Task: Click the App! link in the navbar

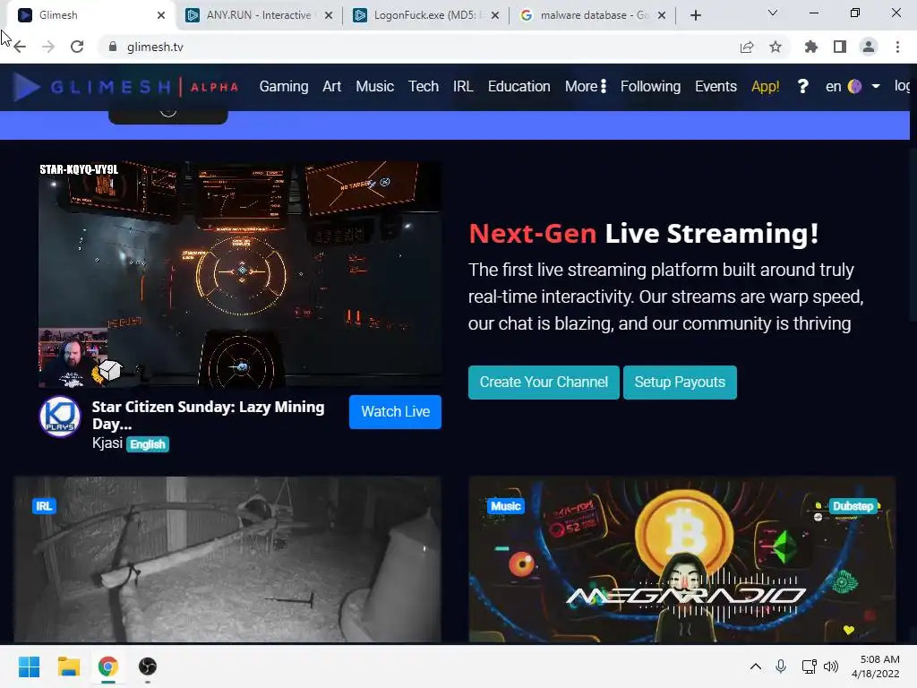Action: pyautogui.click(x=765, y=87)
